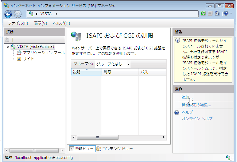237x162 pixels.
Task: Open the 表示(V) menu
Action: (41, 23)
